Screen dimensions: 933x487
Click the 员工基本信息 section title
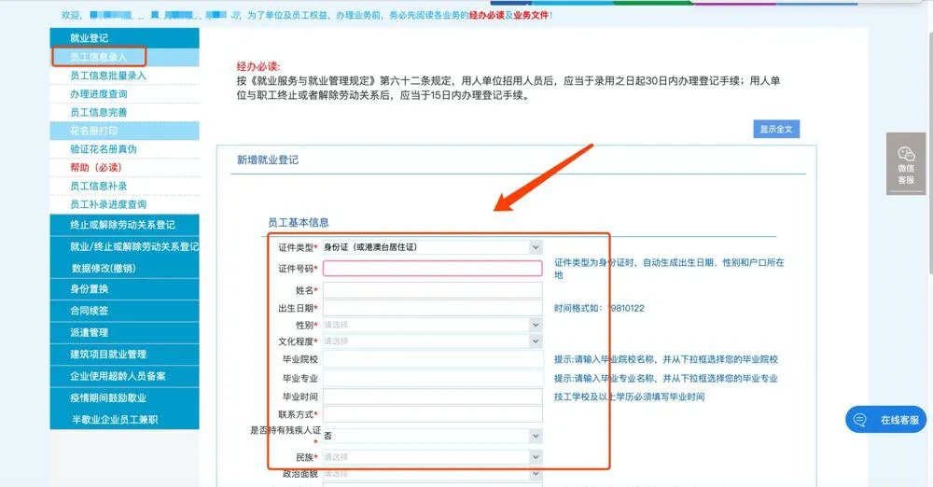(x=299, y=223)
